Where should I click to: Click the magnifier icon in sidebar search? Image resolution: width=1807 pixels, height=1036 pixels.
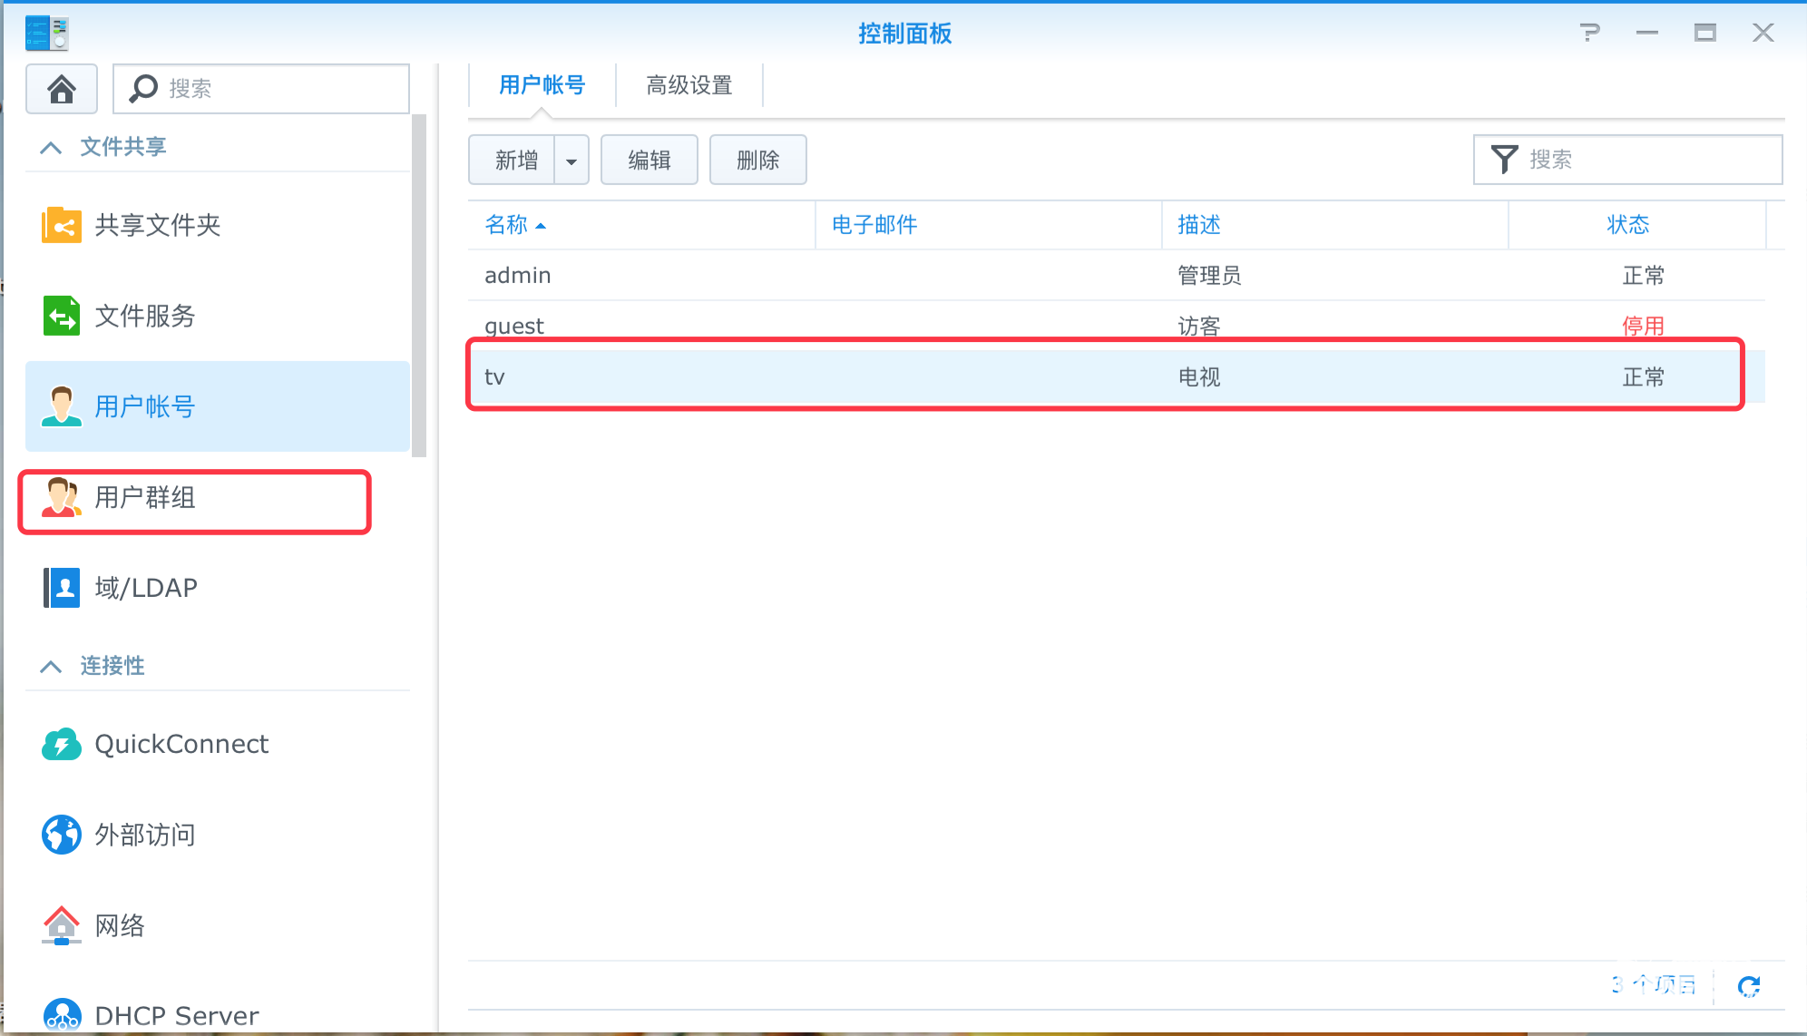coord(143,88)
